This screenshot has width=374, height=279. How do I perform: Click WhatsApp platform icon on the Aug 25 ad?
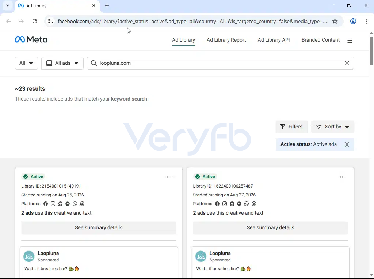(x=75, y=204)
